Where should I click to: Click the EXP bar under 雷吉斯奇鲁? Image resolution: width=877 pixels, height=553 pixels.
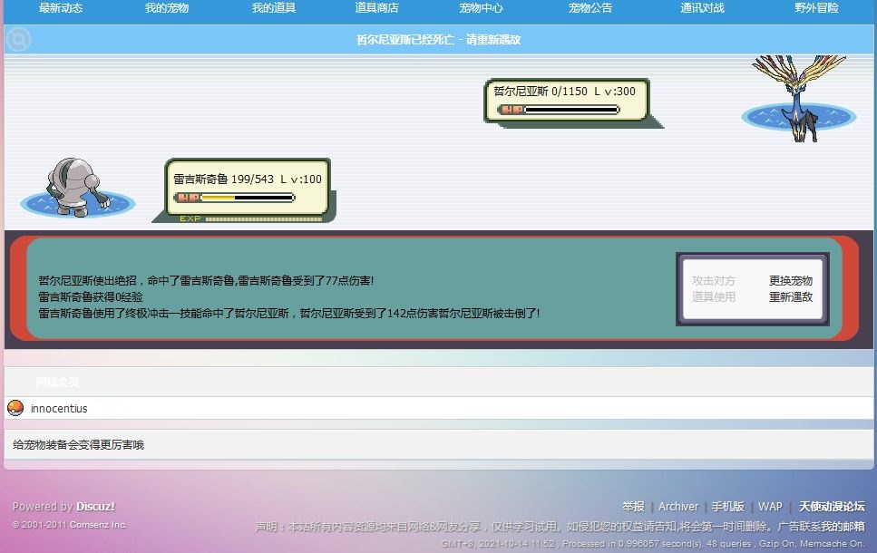pyautogui.click(x=263, y=218)
